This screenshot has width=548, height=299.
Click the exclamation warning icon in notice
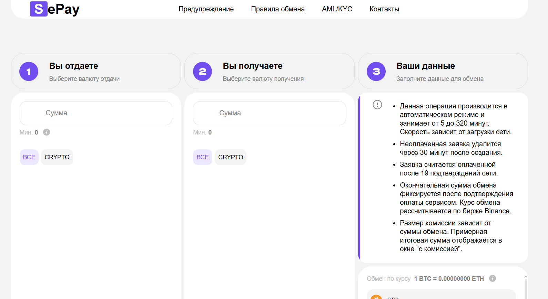377,105
